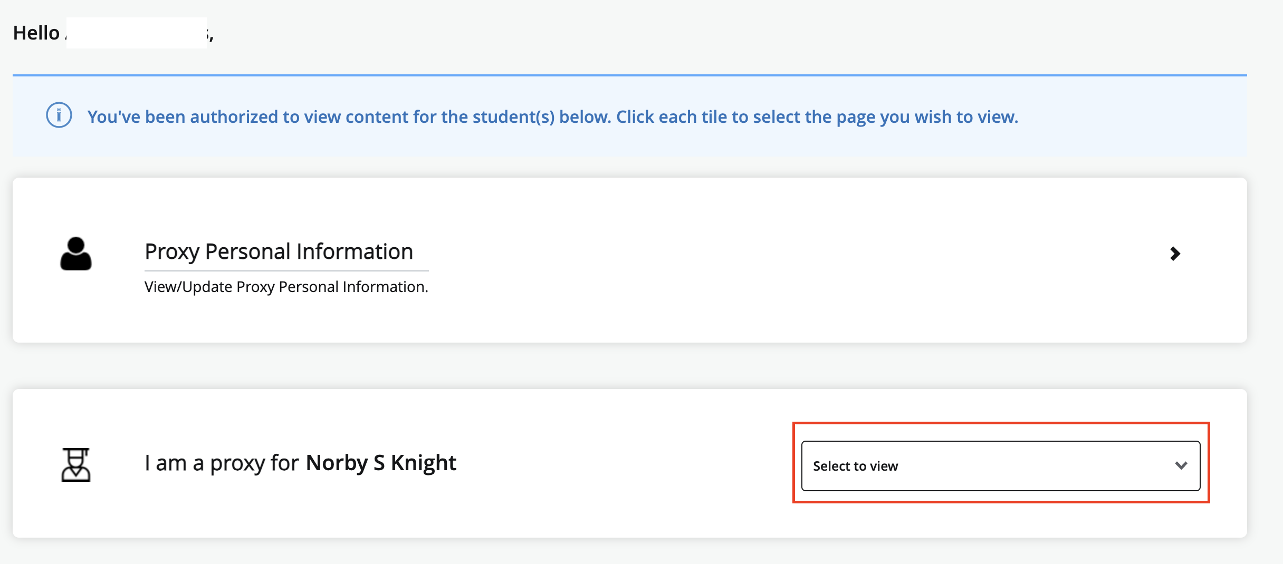Click the graduate student icon
Screen dimensions: 1283x564
[76, 464]
